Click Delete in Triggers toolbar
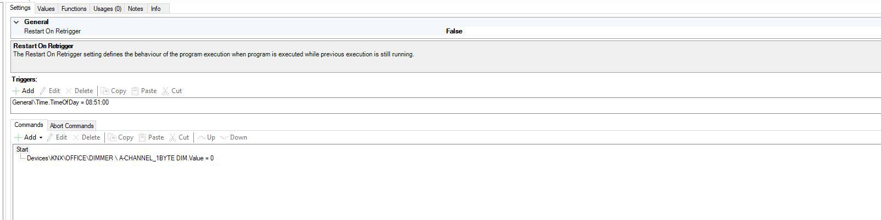Image resolution: width=881 pixels, height=220 pixels. (69, 91)
